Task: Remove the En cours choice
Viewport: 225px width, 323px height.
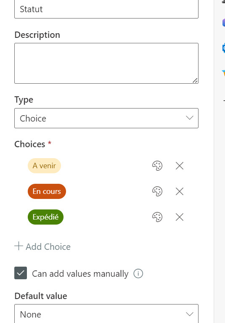Action: 180,191
